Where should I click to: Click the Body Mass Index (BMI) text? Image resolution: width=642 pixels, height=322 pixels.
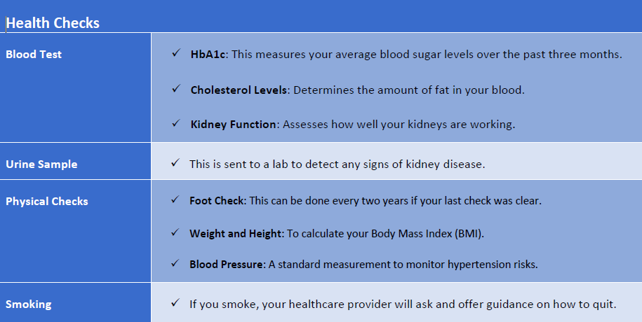427,234
